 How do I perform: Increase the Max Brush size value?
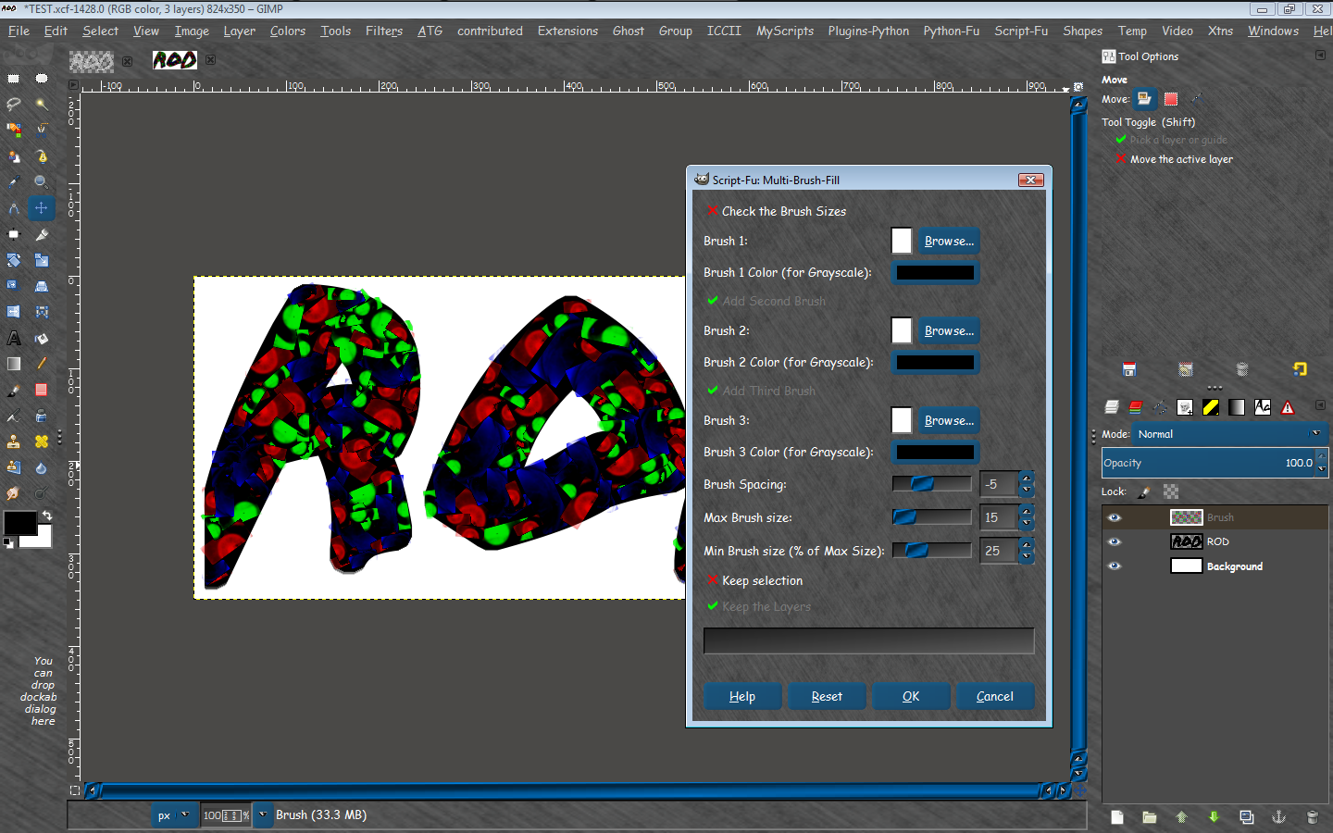(x=1026, y=511)
